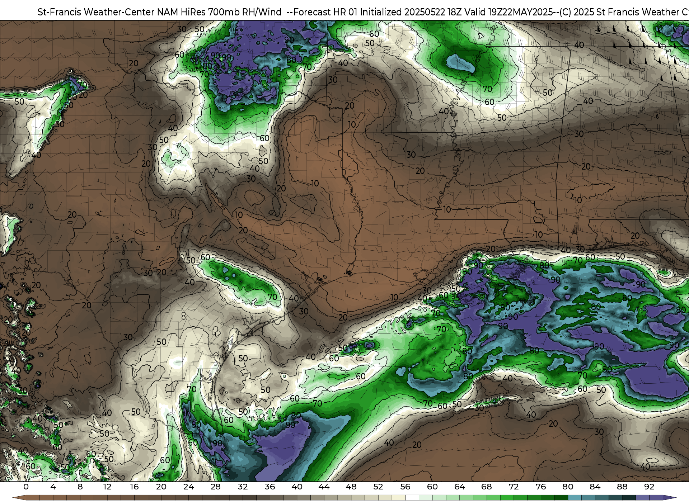Viewport: 689px width, 502px height.
Task: Click the '84' colorbar tick label
Action: [595, 487]
